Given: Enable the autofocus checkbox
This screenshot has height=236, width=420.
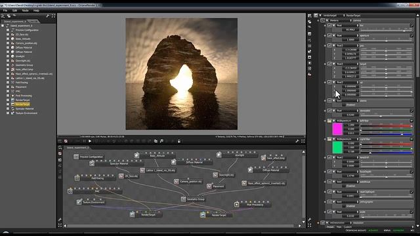Looking at the screenshot, I should [344, 186].
